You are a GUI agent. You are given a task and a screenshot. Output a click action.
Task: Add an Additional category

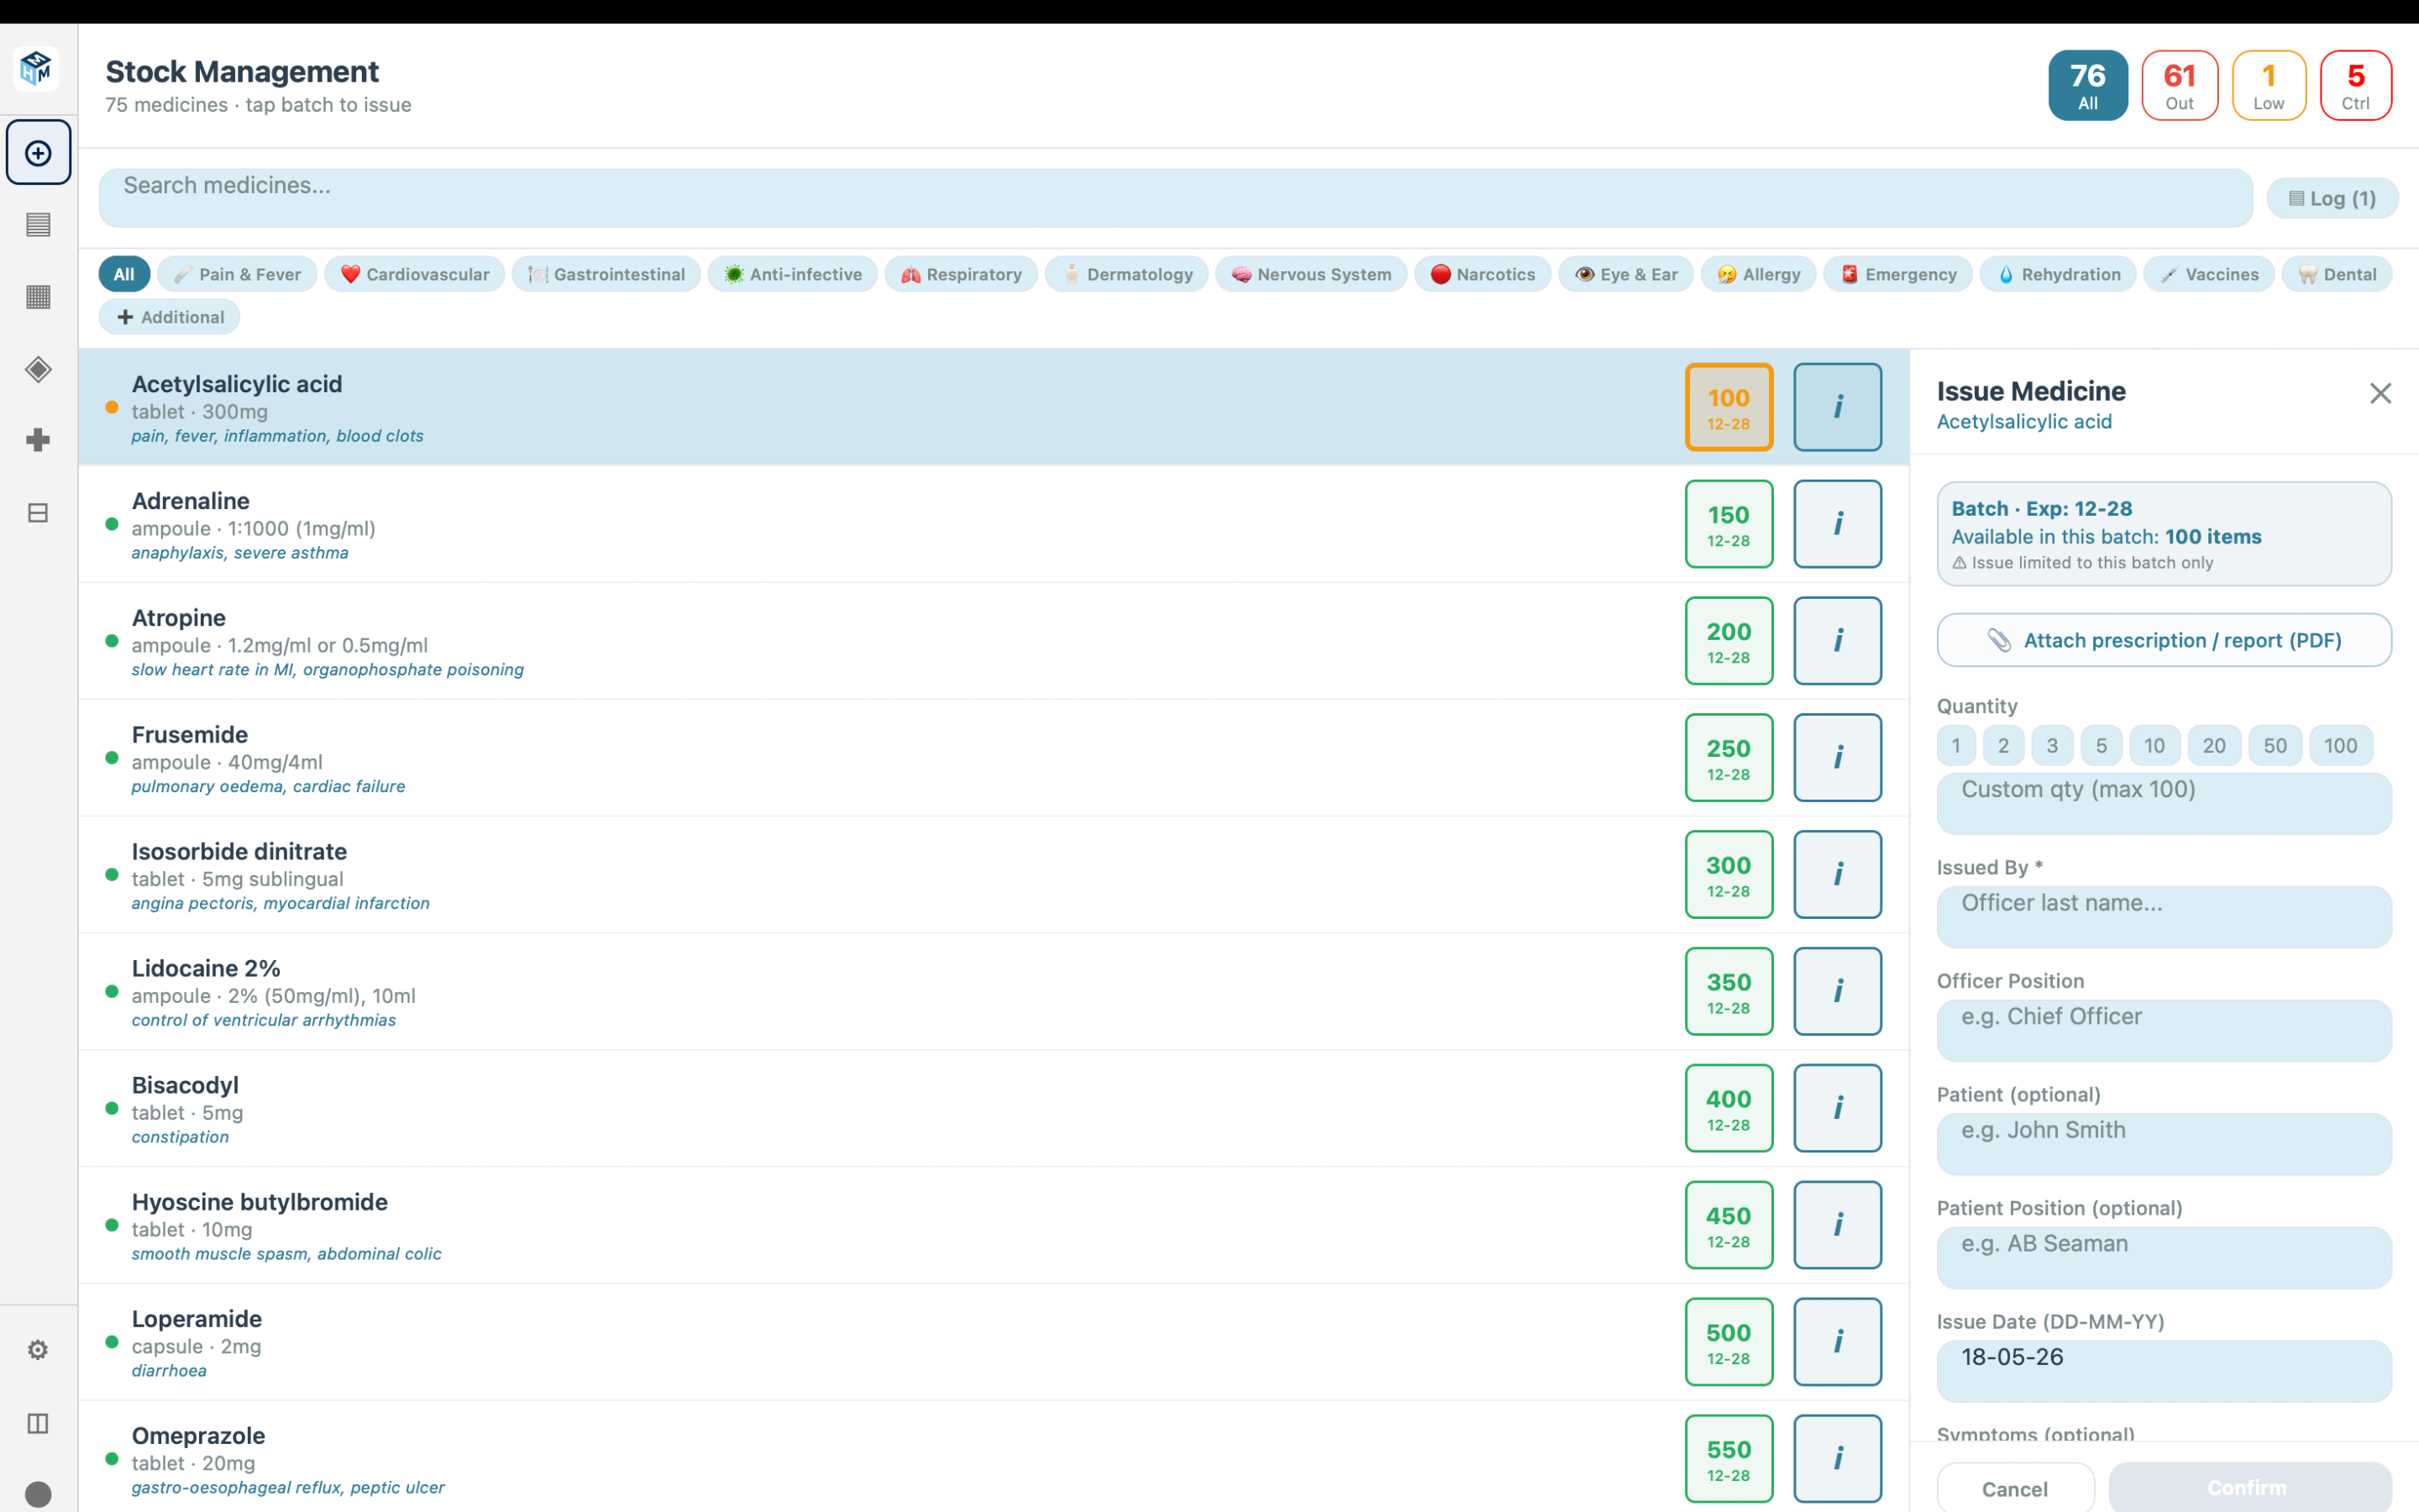(x=169, y=317)
